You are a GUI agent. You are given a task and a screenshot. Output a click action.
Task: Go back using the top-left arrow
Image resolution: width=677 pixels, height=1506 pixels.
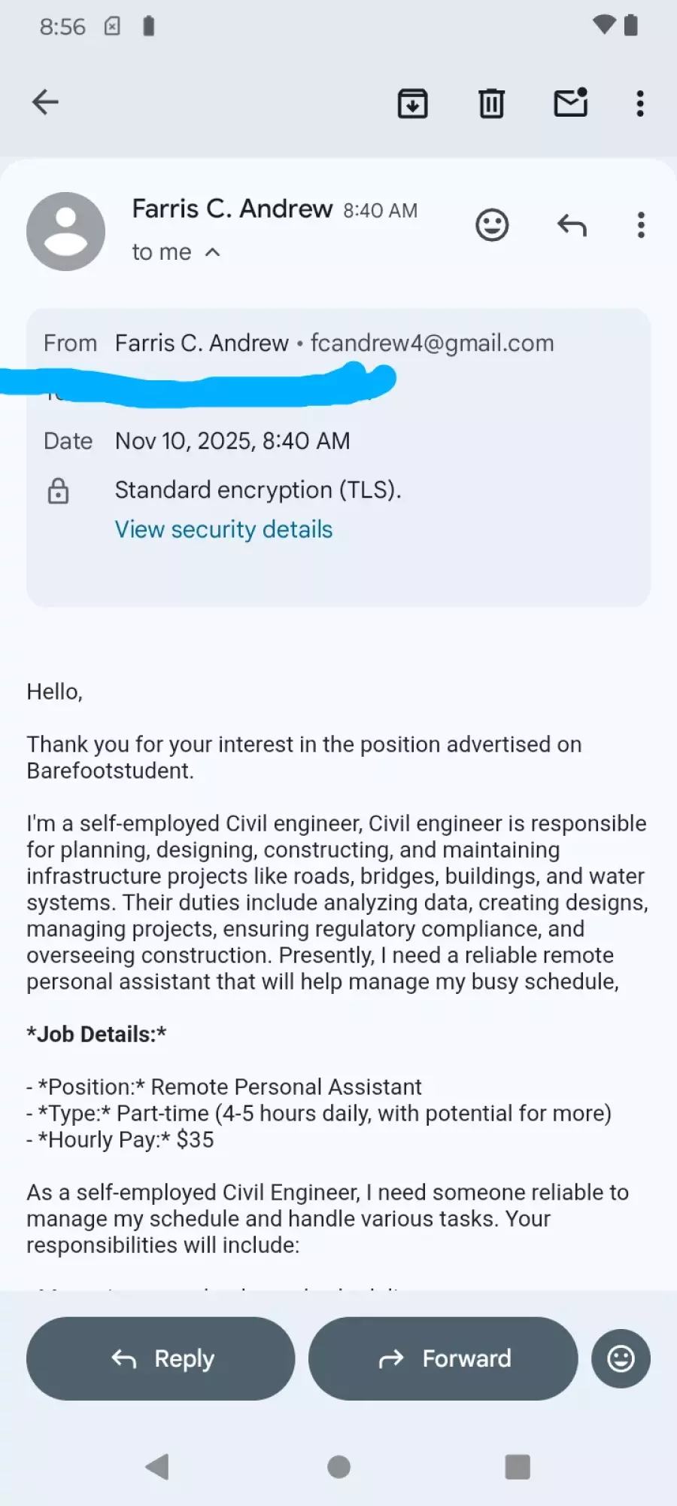(x=45, y=102)
